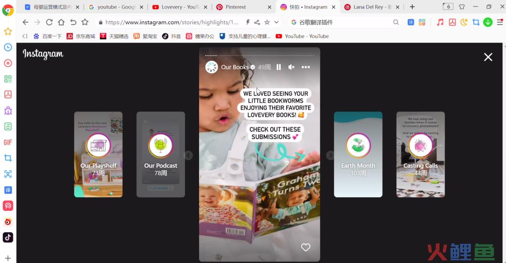The height and width of the screenshot is (263, 506).
Task: Open the 京东商城 bookmark
Action: click(x=81, y=36)
